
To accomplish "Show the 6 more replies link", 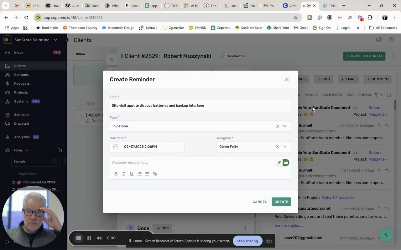I will (289, 226).
